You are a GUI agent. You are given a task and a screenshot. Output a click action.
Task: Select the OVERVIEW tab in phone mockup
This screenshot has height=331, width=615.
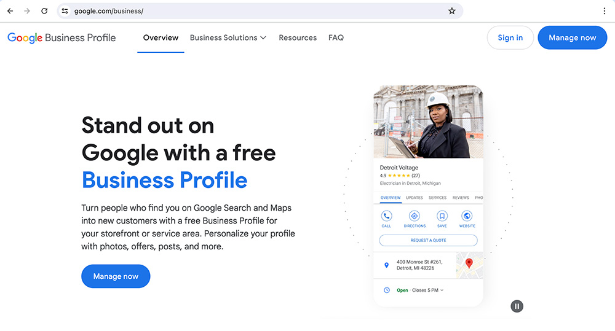pos(391,198)
